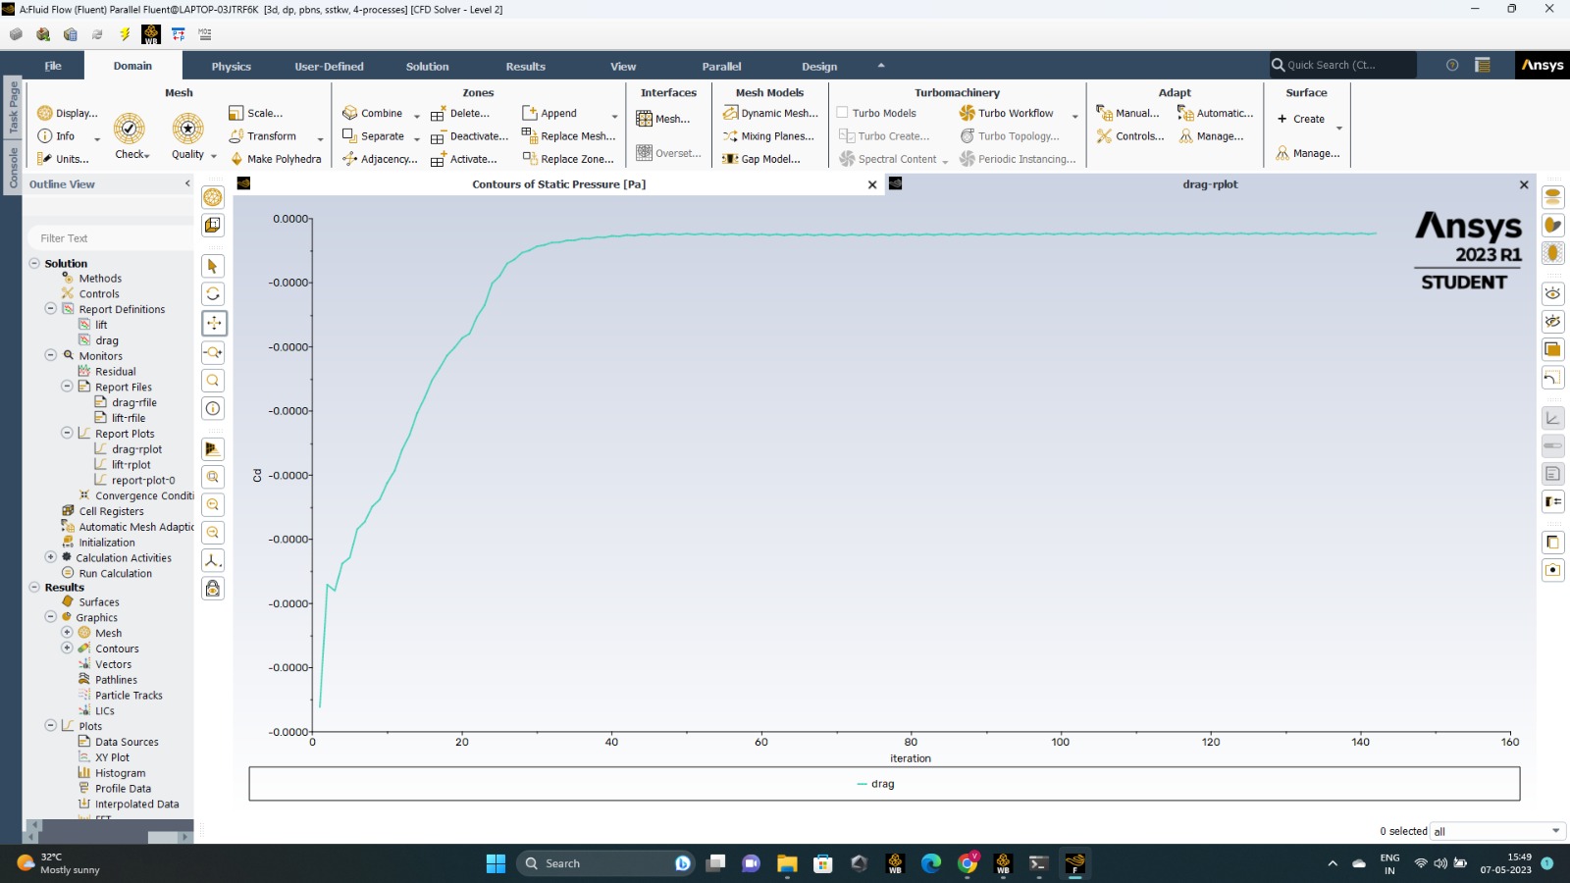
Task: Switch to the Solution ribbon tab
Action: [x=427, y=67]
